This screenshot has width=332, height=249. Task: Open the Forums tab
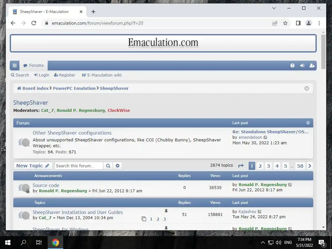click(x=33, y=65)
